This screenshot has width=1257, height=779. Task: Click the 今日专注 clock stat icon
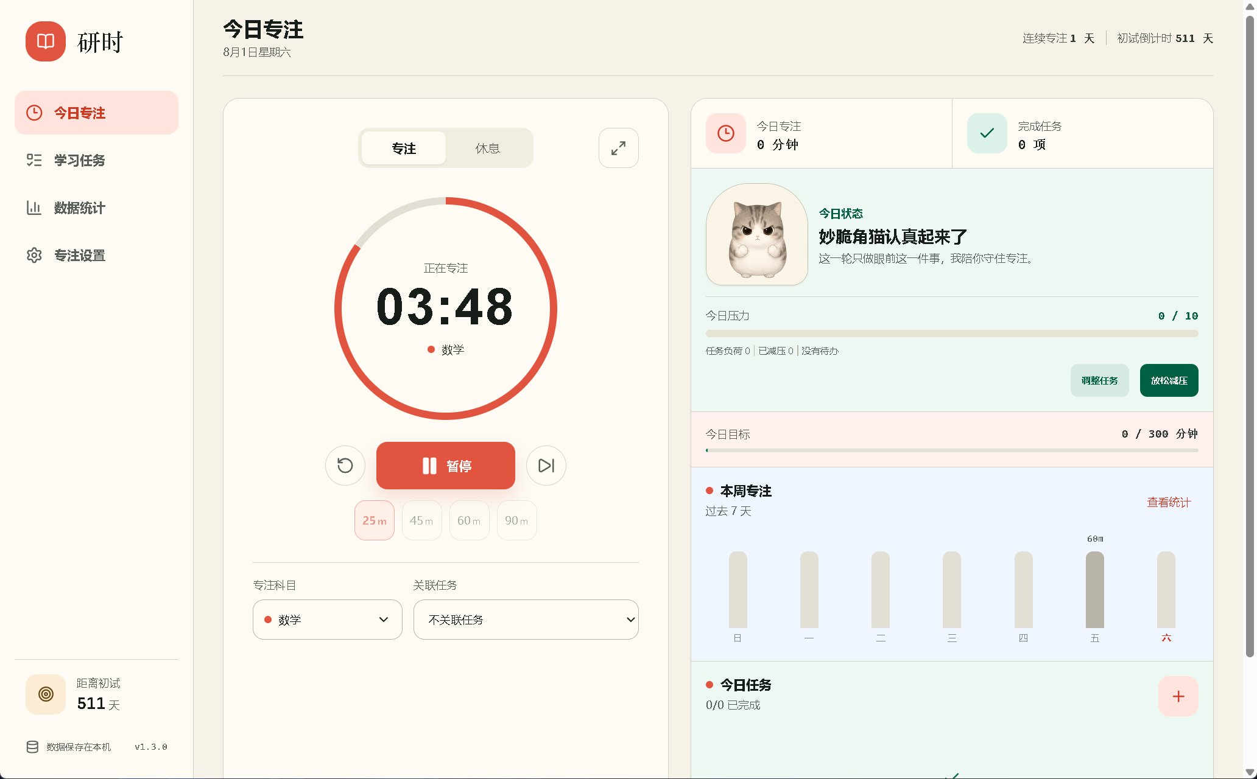(726, 133)
